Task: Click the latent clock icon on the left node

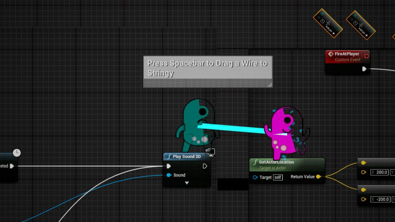Action: click(17, 152)
